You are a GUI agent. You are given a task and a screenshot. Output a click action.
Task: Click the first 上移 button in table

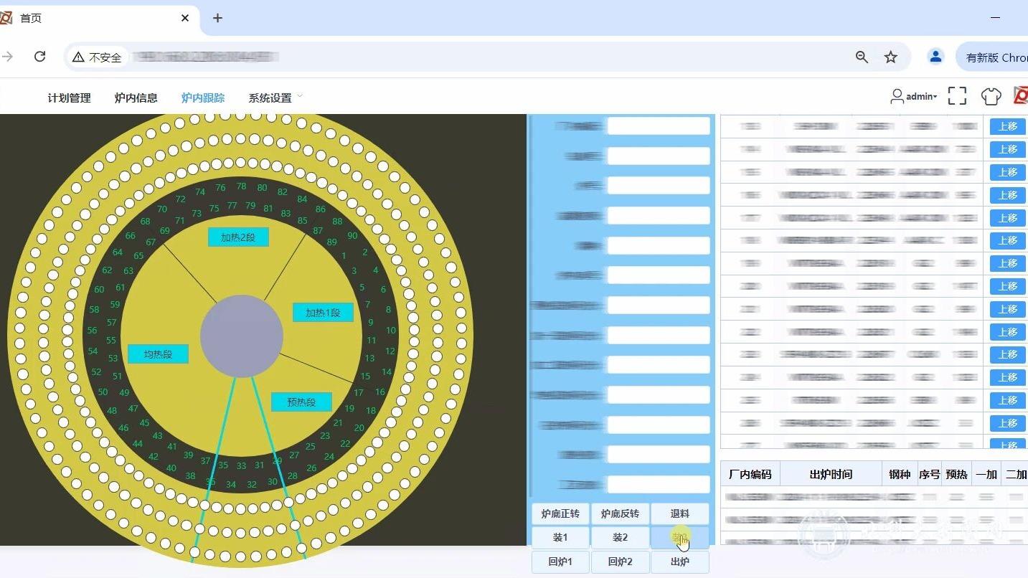[x=1007, y=126]
